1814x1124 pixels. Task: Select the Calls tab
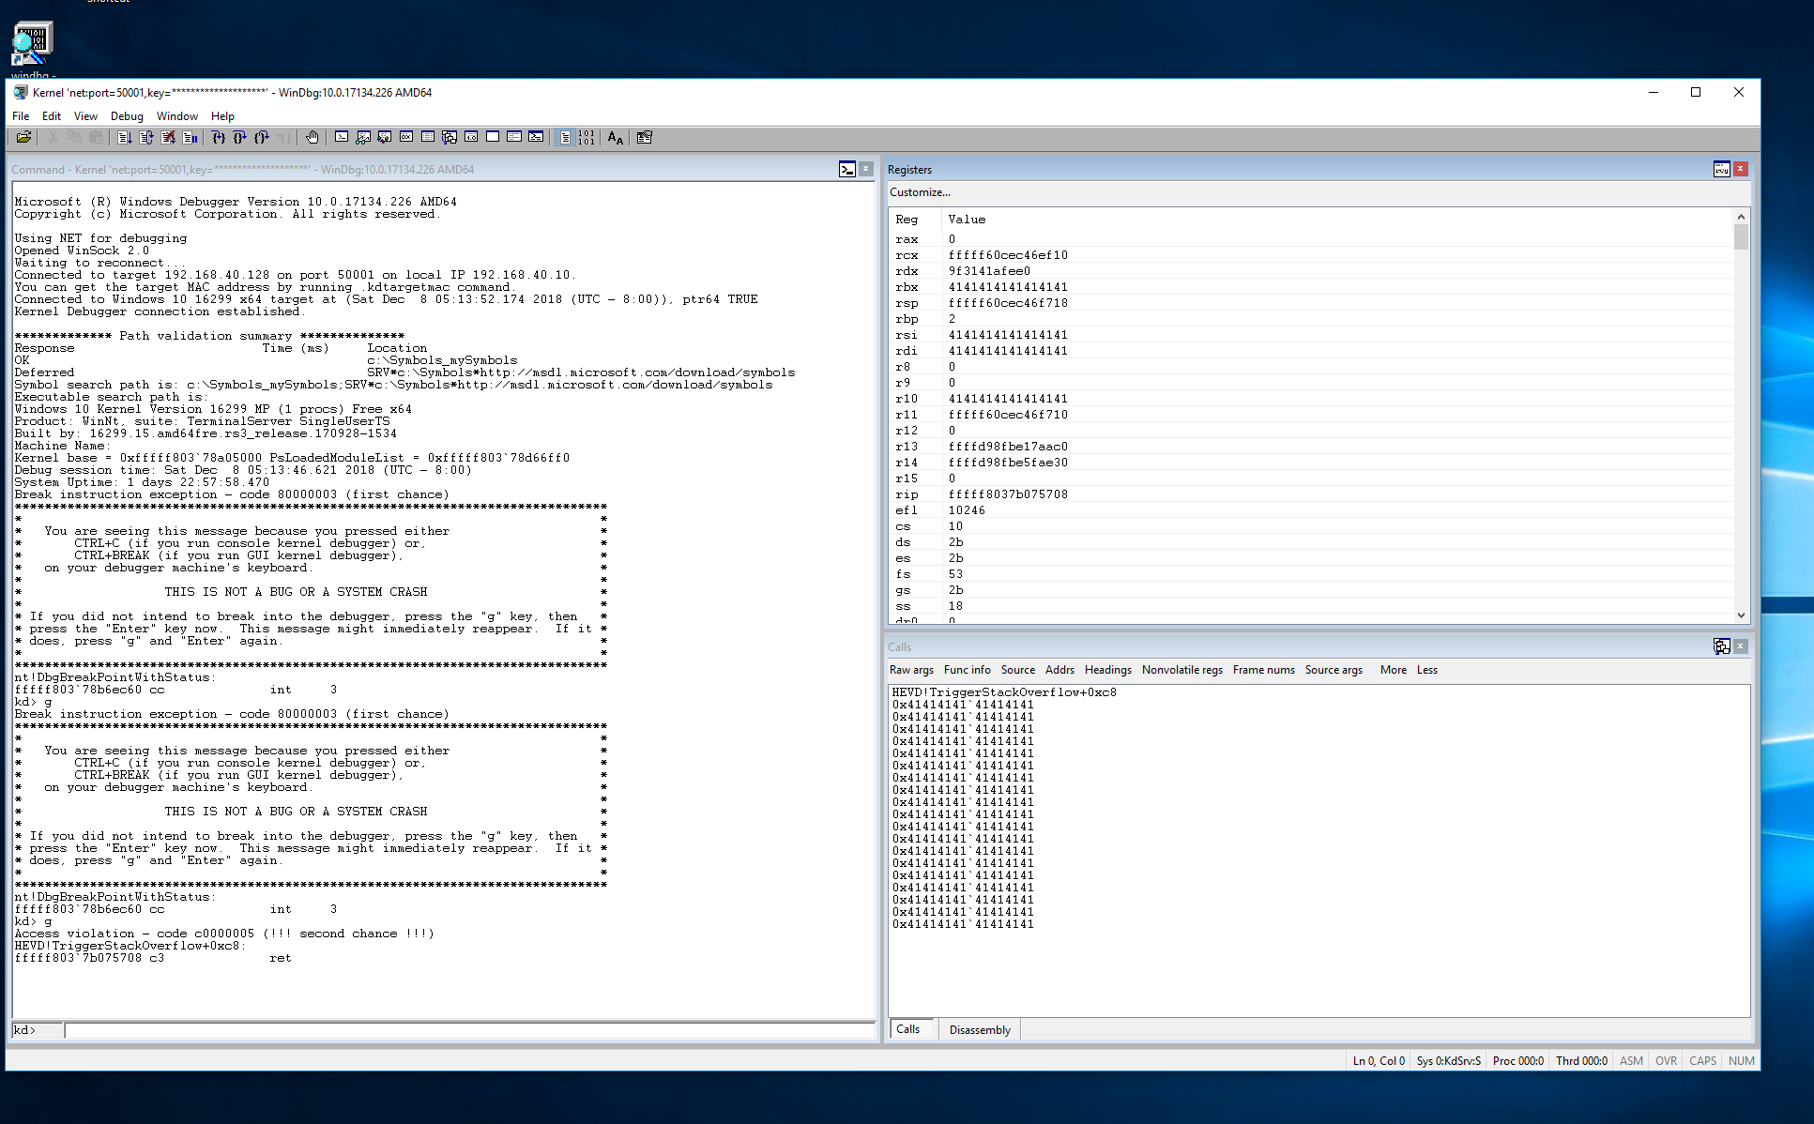pyautogui.click(x=908, y=1029)
